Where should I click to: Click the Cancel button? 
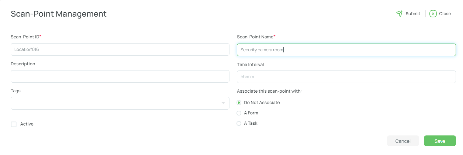(403, 141)
